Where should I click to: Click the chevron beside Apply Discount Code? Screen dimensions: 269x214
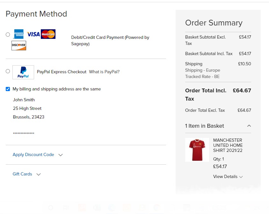pyautogui.click(x=61, y=155)
